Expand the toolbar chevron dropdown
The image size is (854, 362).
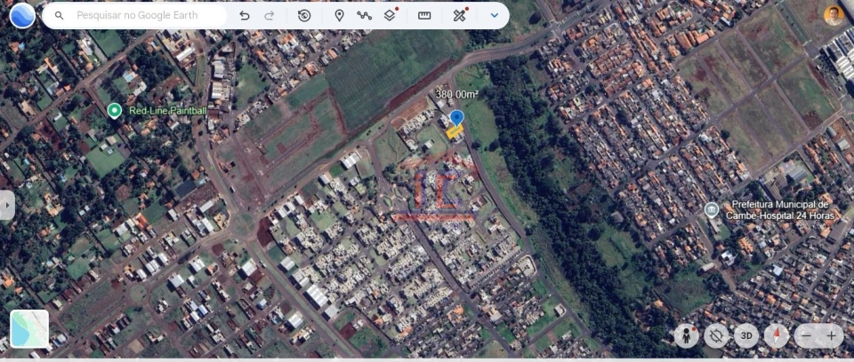(495, 15)
